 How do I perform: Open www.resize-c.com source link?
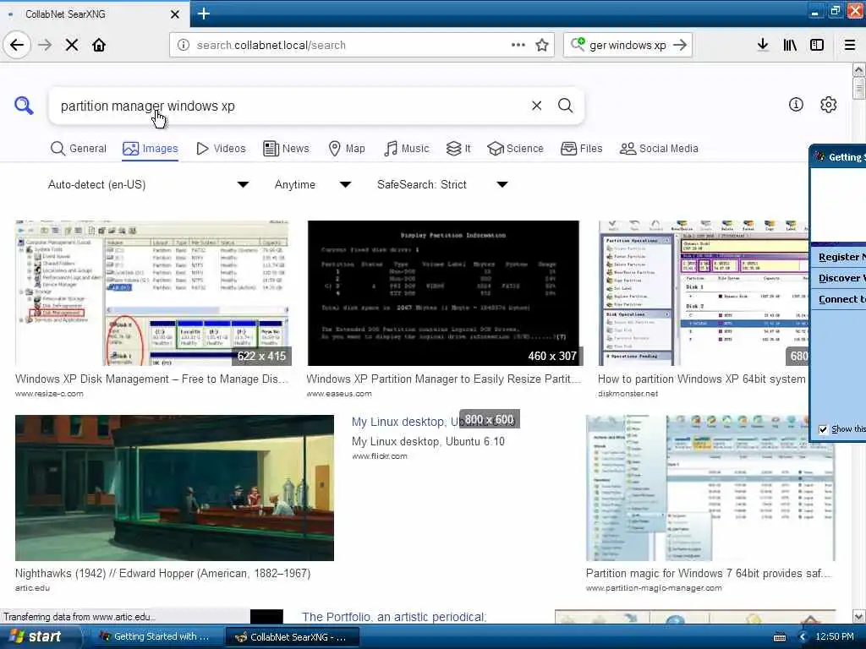[49, 394]
